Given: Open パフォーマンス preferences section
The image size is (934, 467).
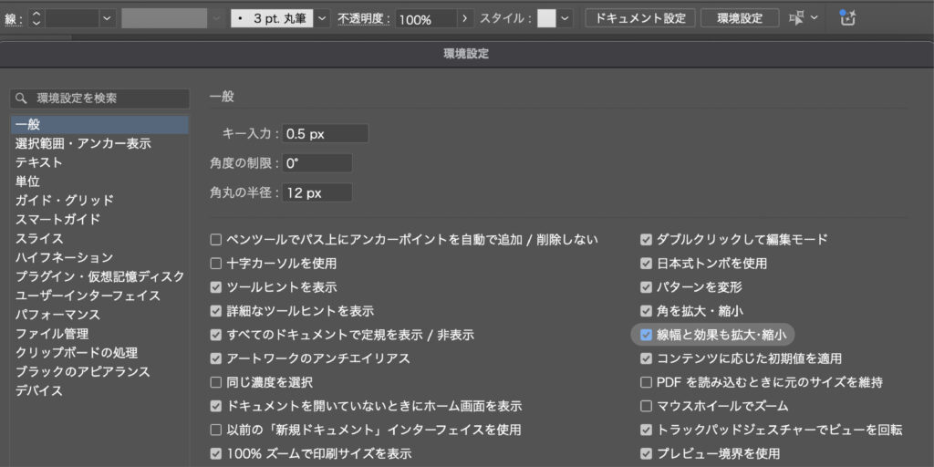Looking at the screenshot, I should 57,315.
